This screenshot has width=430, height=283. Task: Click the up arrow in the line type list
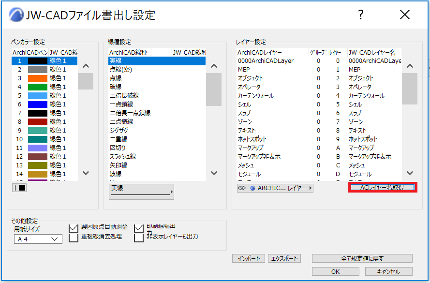(x=214, y=66)
